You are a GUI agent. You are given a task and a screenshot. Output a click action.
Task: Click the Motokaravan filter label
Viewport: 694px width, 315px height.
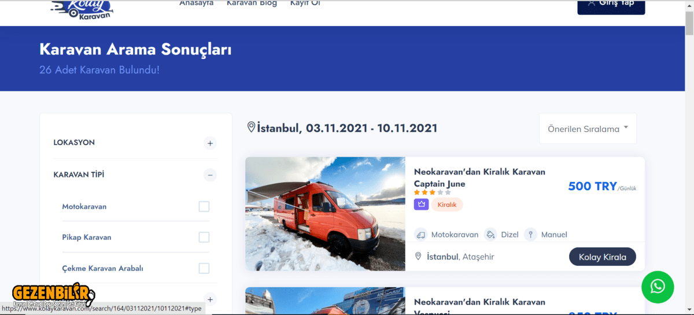point(84,206)
